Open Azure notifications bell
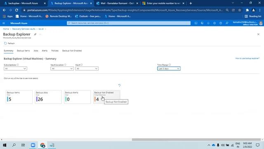264x149 pixels. (208, 23)
